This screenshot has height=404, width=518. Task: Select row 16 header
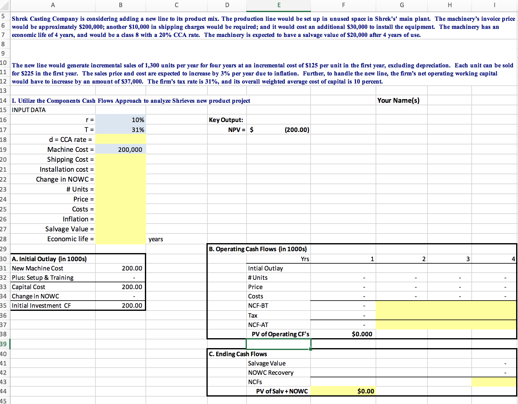(x=5, y=120)
